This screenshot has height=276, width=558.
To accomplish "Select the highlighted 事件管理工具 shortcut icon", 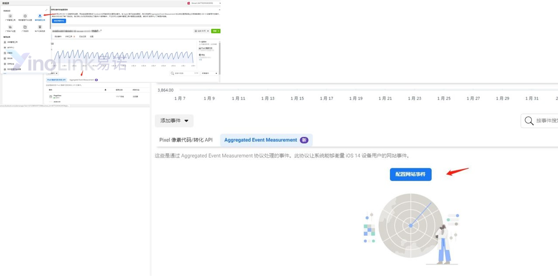I will click(x=40, y=16).
